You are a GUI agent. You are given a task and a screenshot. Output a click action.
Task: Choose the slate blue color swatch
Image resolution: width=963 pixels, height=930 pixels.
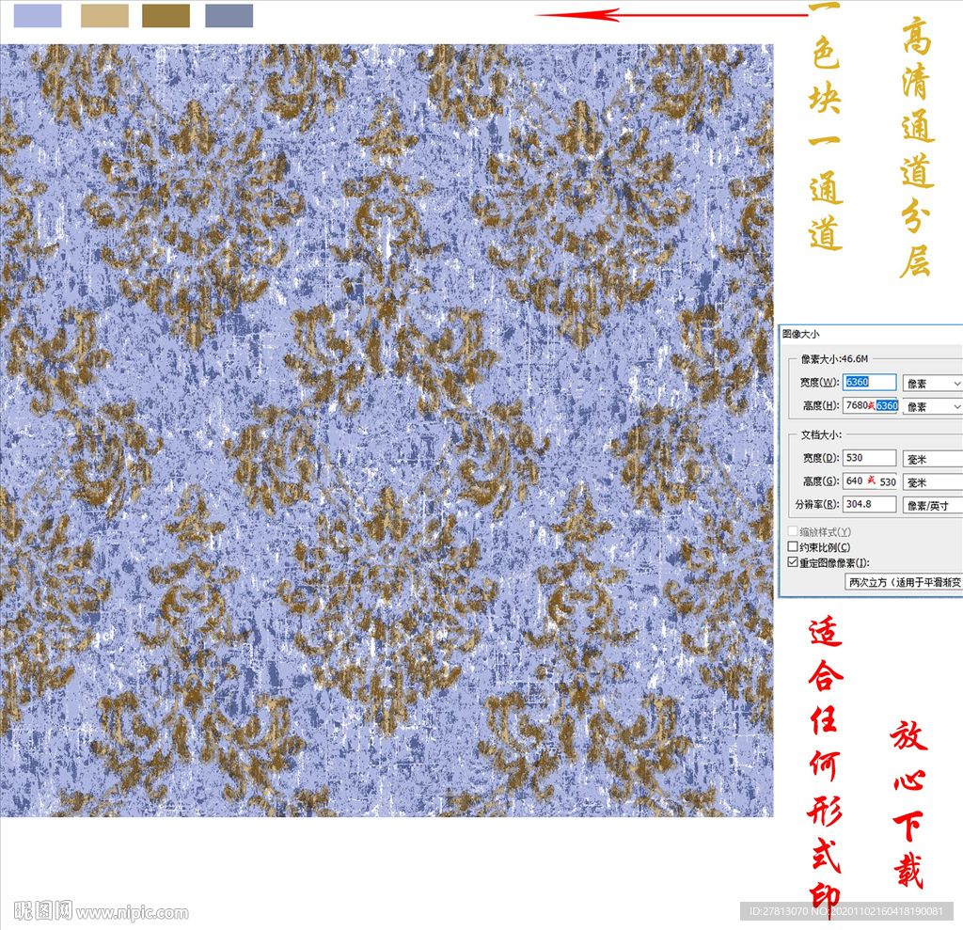pos(229,16)
